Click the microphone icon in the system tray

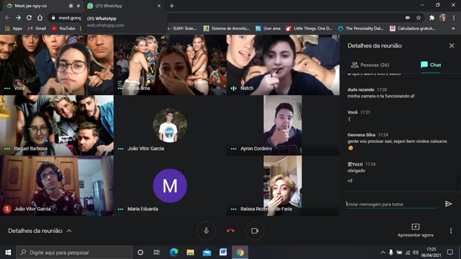pos(391,252)
